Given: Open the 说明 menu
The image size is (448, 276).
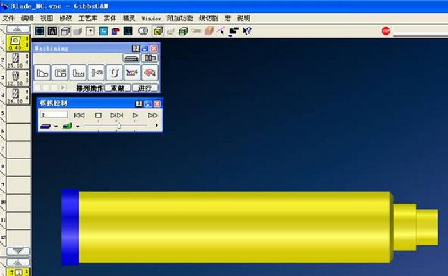Looking at the screenshot, I should tap(244, 19).
